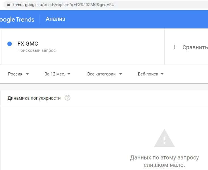Viewport: 208px width, 170px height.
Task: Click the Динамика популярности heading
Action: tap(34, 98)
